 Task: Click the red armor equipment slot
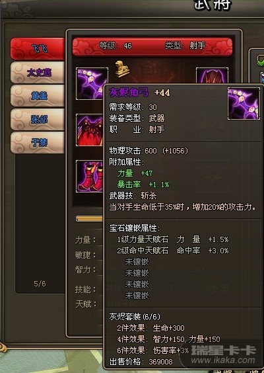tap(90, 130)
